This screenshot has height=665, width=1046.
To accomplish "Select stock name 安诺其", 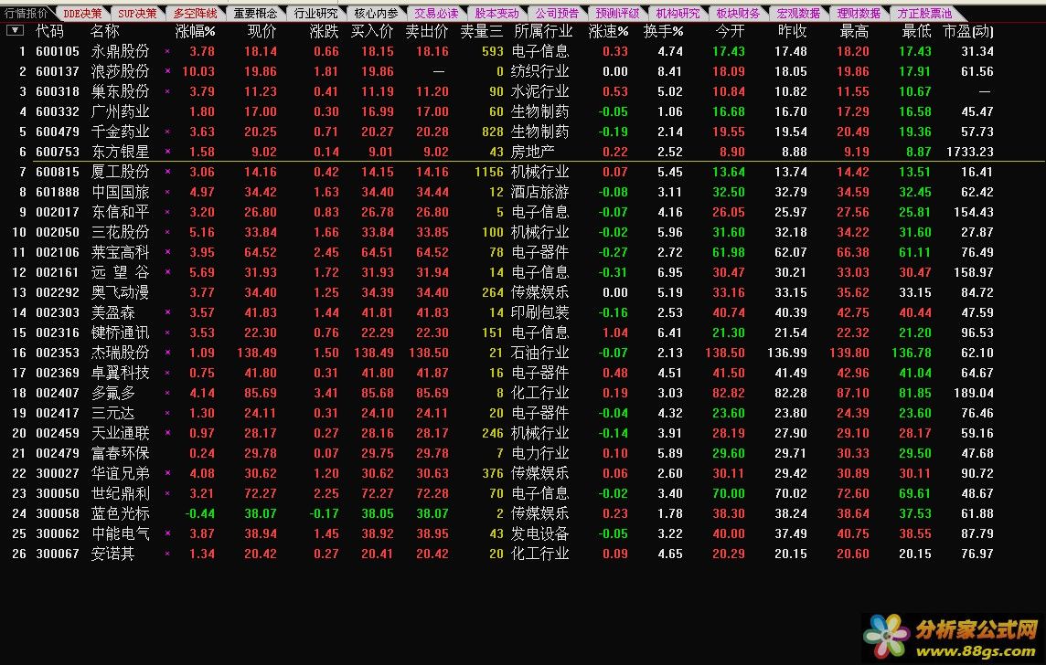I will click(112, 554).
